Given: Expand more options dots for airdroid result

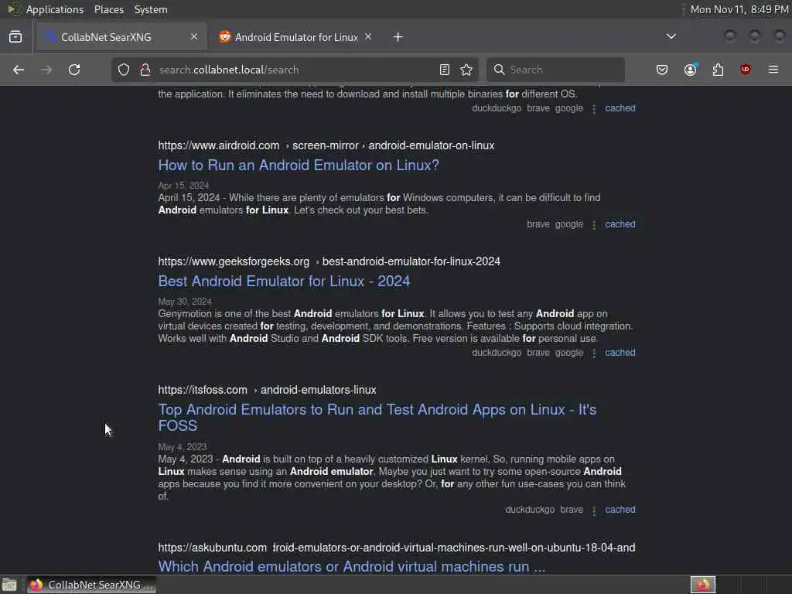Looking at the screenshot, I should coord(594,225).
